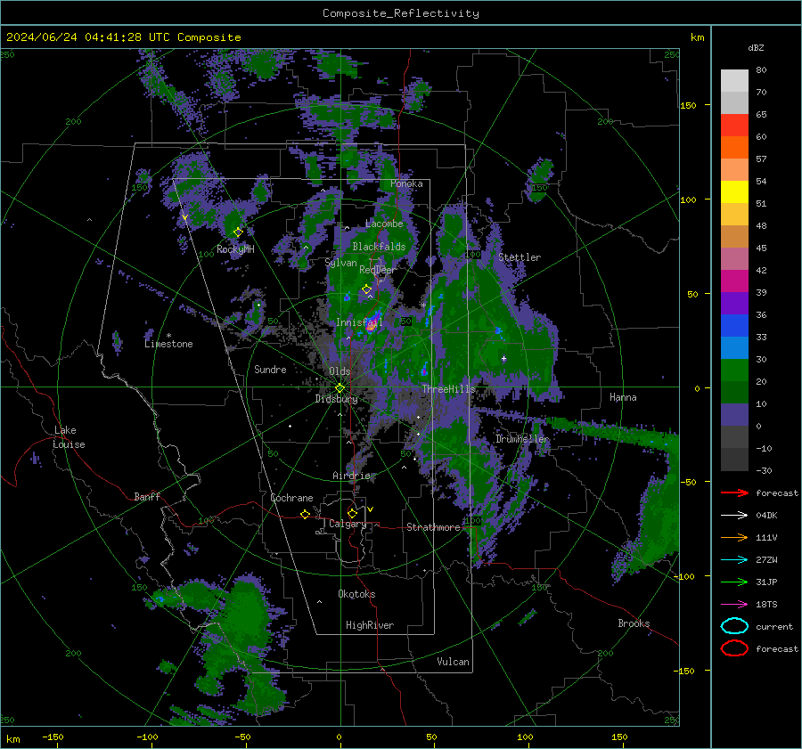
Task: Click the Composite_Reflectivity title
Action: [401, 13]
